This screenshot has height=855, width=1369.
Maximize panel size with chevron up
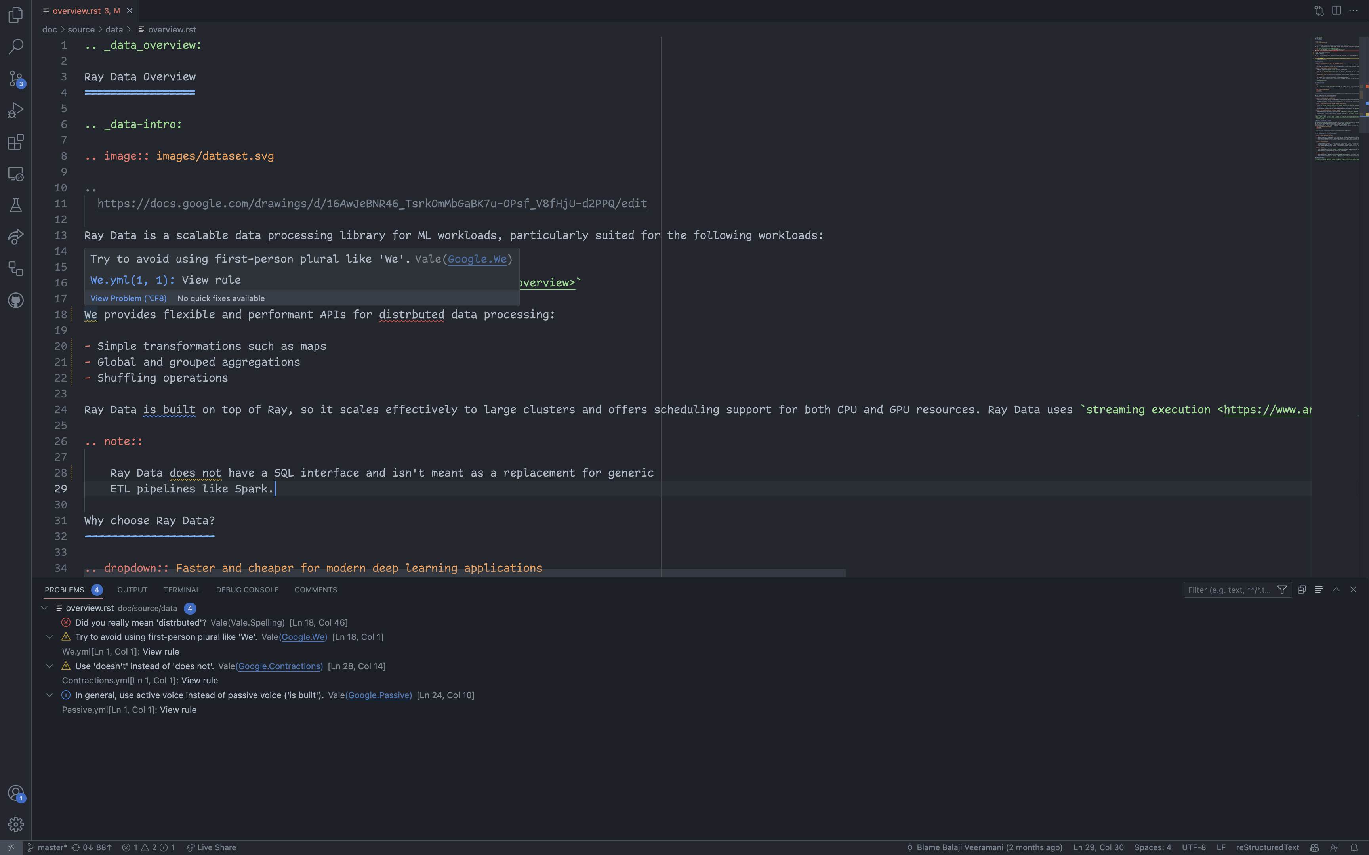1336,589
